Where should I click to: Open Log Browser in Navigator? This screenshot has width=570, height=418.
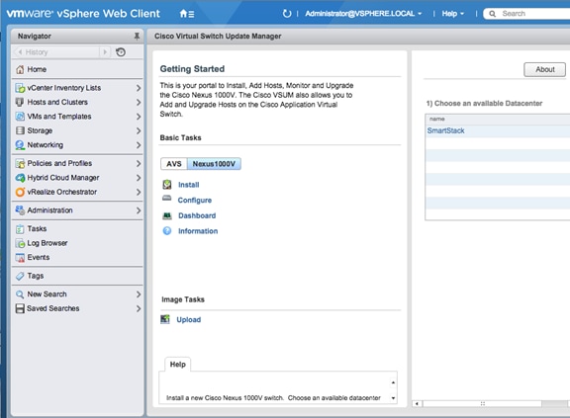point(47,243)
